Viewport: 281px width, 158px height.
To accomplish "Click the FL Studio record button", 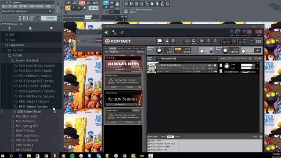I will tap(85, 8).
